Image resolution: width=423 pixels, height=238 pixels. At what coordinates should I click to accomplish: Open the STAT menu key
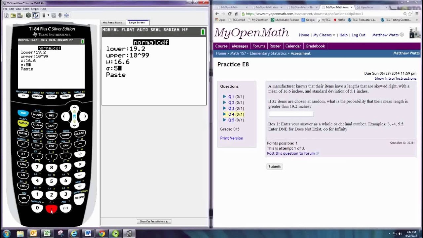(52, 126)
